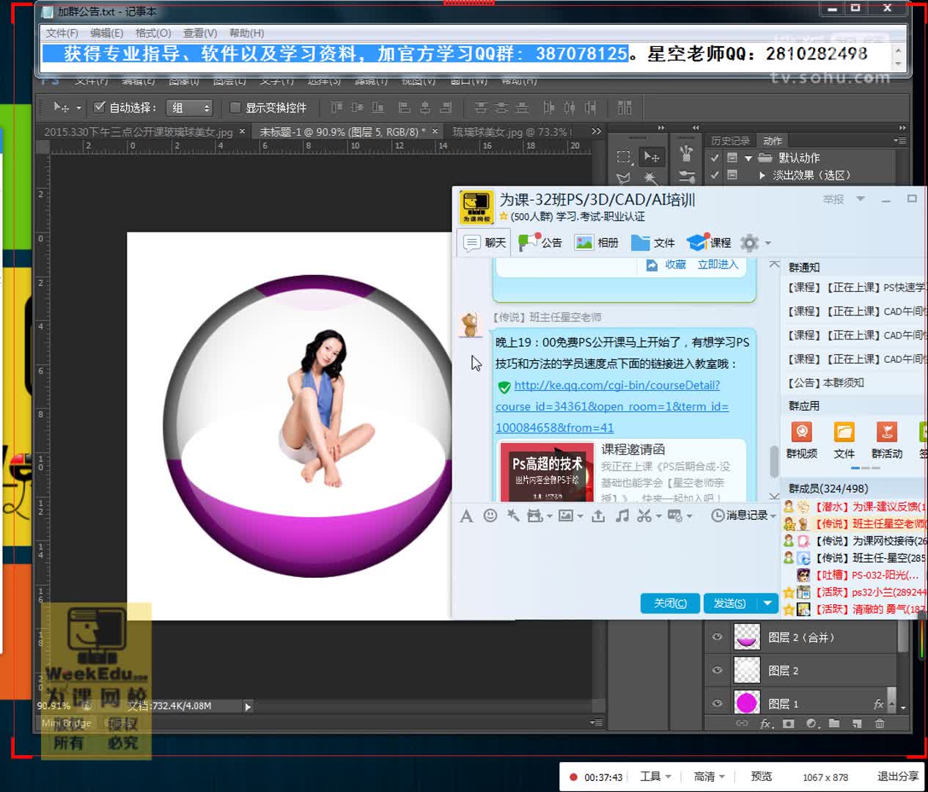The width and height of the screenshot is (928, 792).
Task: Toggle the 默认动作 action set checkmark
Action: point(715,158)
